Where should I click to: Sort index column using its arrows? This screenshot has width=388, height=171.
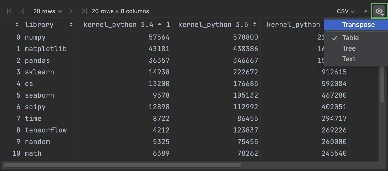coord(17,25)
